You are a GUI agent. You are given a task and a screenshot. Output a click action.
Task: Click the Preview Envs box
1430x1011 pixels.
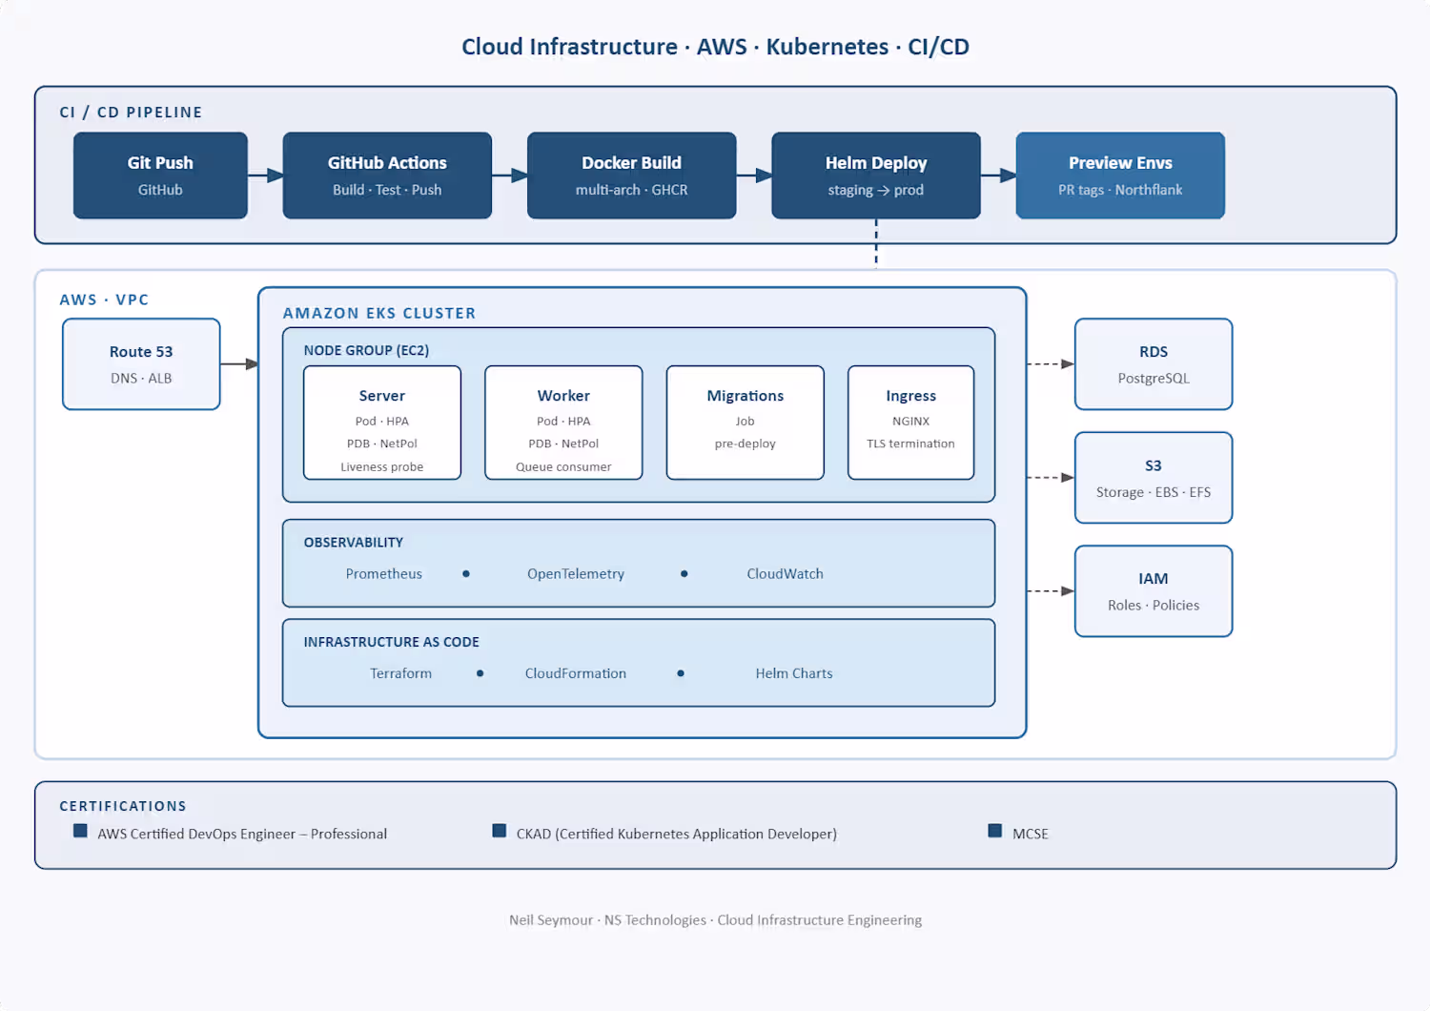[x=1120, y=175]
